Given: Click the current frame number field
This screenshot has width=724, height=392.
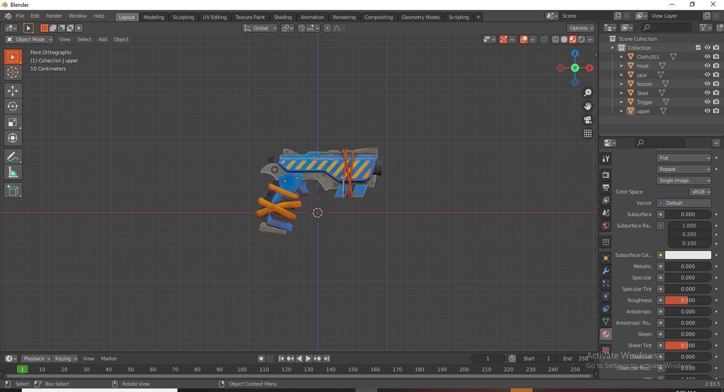Looking at the screenshot, I should pyautogui.click(x=488, y=359).
